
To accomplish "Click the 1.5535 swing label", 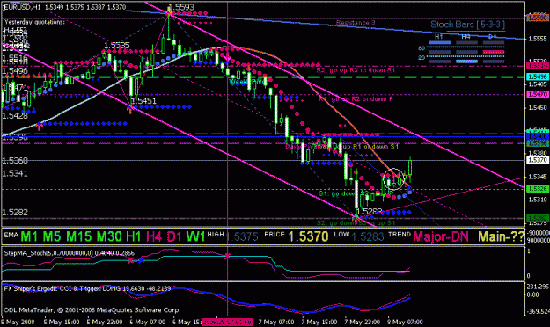I will tap(117, 45).
